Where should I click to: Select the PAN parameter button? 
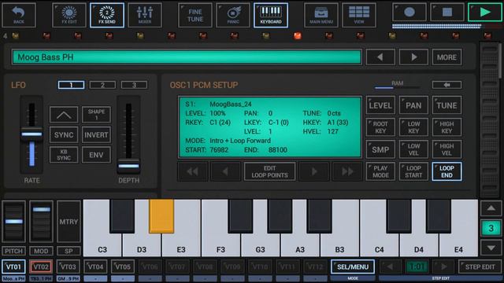pos(413,105)
